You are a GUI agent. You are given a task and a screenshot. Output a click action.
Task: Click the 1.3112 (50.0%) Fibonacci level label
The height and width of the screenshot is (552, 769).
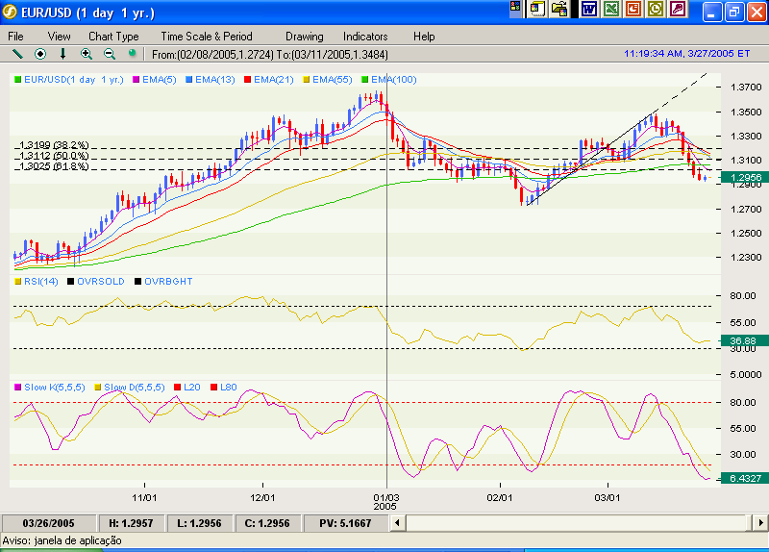click(x=54, y=156)
